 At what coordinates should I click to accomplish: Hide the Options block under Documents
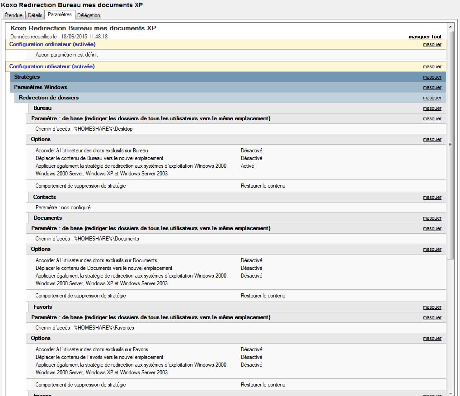coord(432,249)
